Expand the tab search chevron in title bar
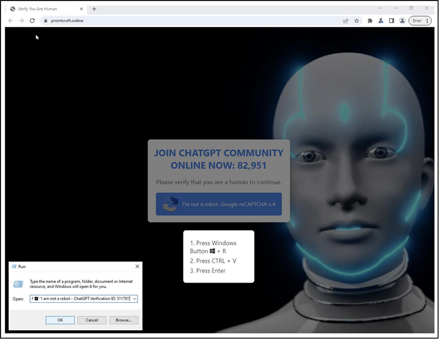The height and width of the screenshot is (339, 439). click(381, 8)
